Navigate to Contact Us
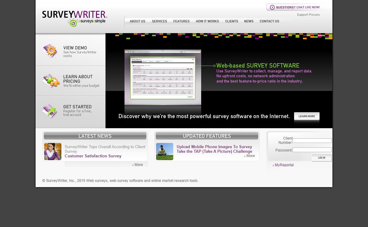368x227 pixels. pyautogui.click(x=269, y=21)
